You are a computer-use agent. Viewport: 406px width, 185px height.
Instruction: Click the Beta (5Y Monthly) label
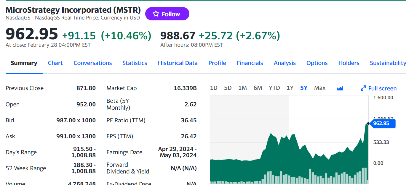(118, 104)
